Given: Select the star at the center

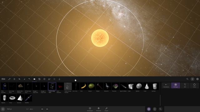Looking at the screenshot, I should (x=100, y=38).
